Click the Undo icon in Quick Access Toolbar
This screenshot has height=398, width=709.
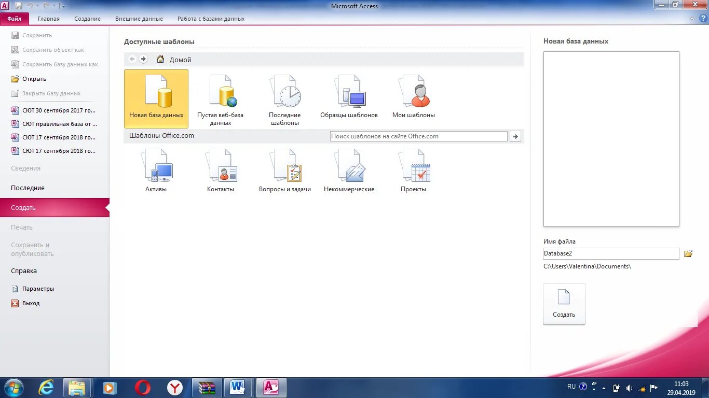30,6
